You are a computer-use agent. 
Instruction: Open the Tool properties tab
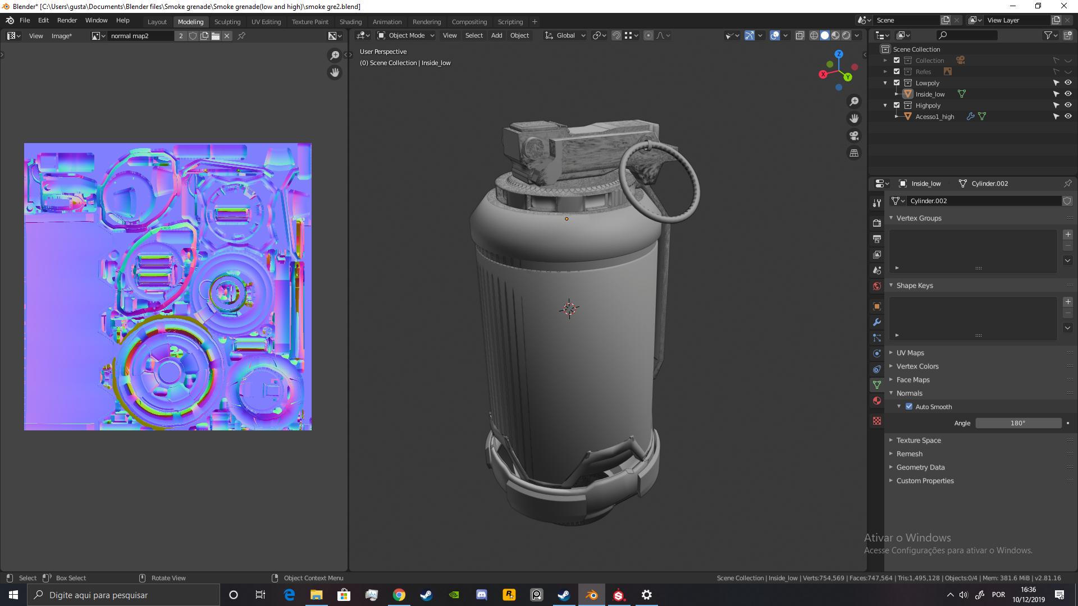(x=876, y=203)
